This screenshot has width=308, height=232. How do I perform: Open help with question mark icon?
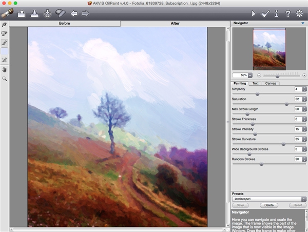click(x=288, y=13)
